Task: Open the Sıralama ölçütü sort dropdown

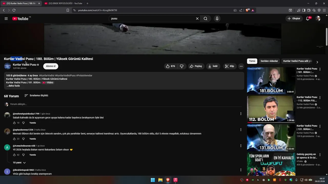Action: click(36, 96)
